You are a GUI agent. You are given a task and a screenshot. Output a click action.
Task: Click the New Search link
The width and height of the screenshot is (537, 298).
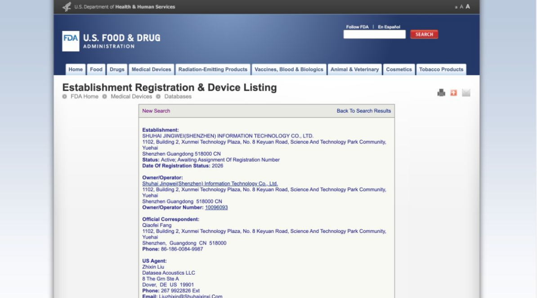point(156,111)
